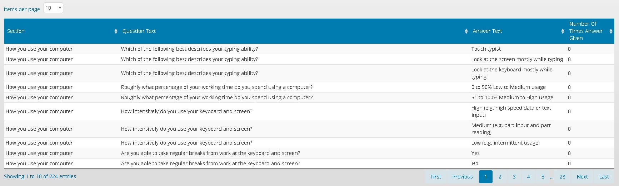Select the Touch typist answer row

coord(486,49)
